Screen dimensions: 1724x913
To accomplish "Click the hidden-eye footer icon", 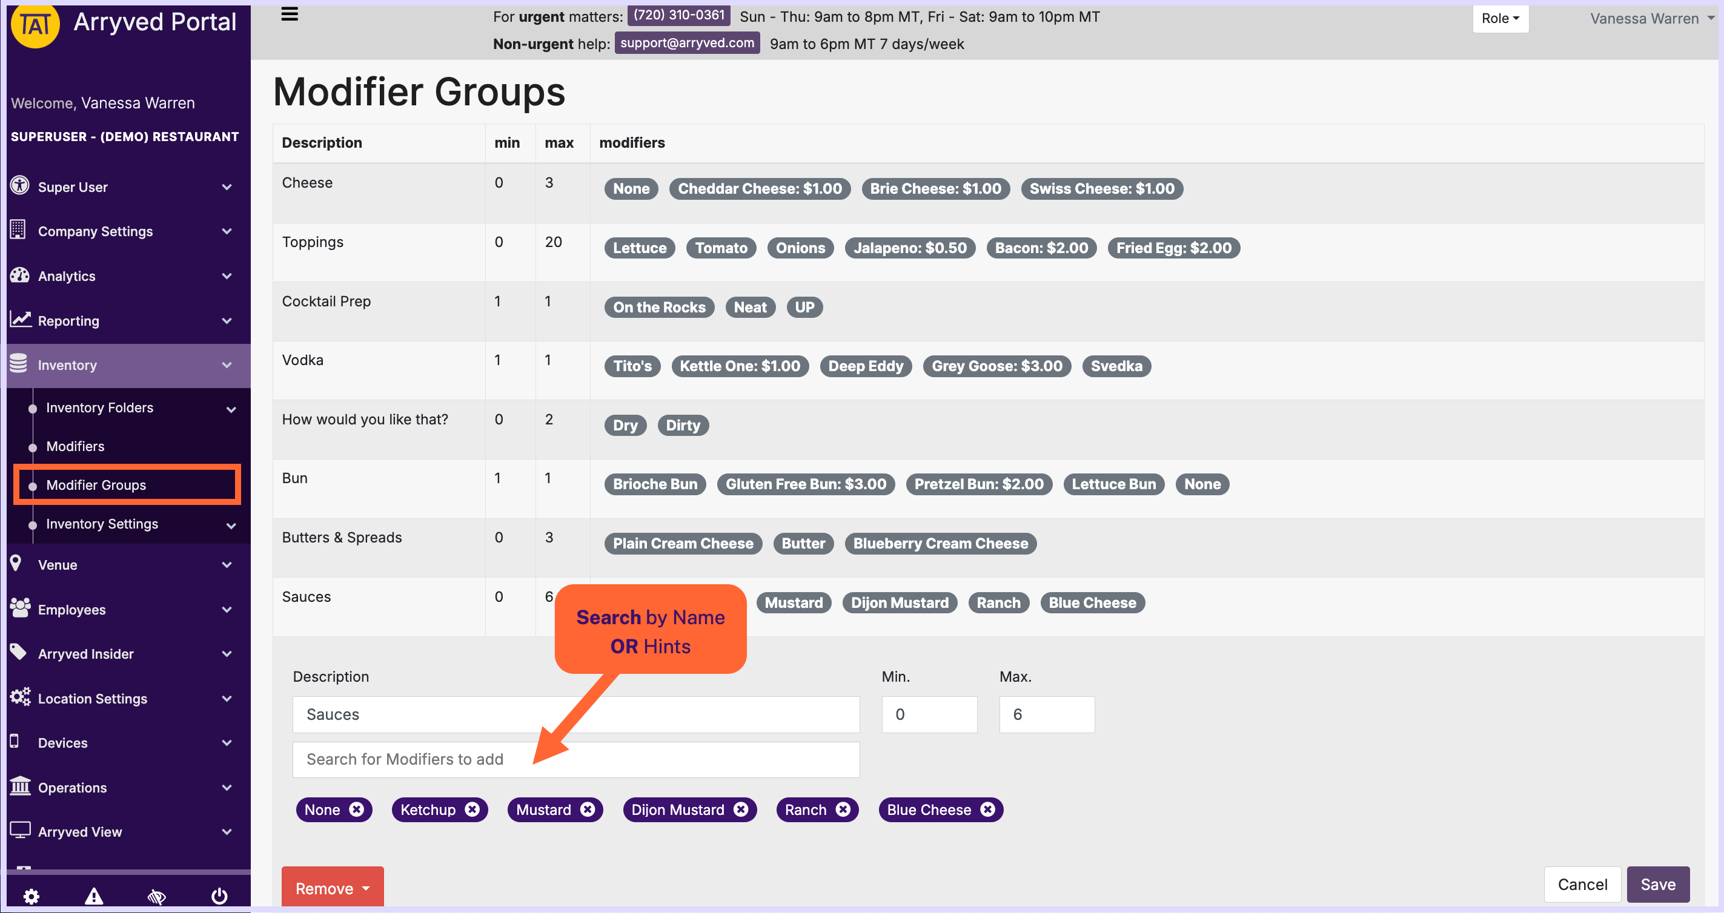I will coord(157,896).
